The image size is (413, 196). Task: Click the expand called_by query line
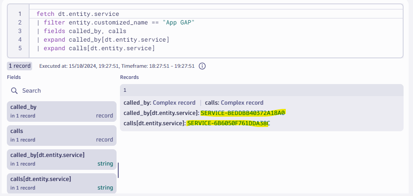pyautogui.click(x=106, y=40)
